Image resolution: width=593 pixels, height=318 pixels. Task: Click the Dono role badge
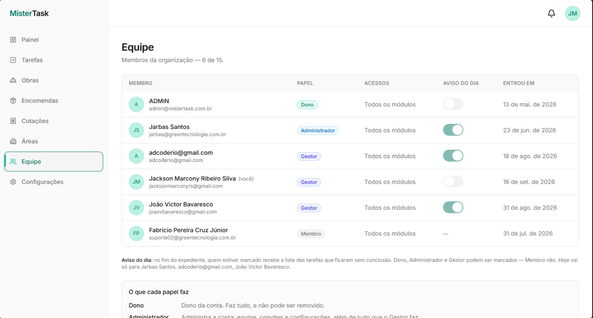[307, 105]
